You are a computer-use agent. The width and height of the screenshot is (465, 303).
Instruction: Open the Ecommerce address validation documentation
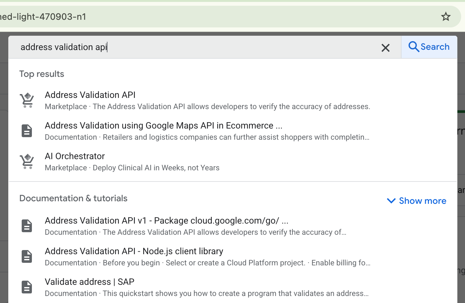[x=164, y=125]
